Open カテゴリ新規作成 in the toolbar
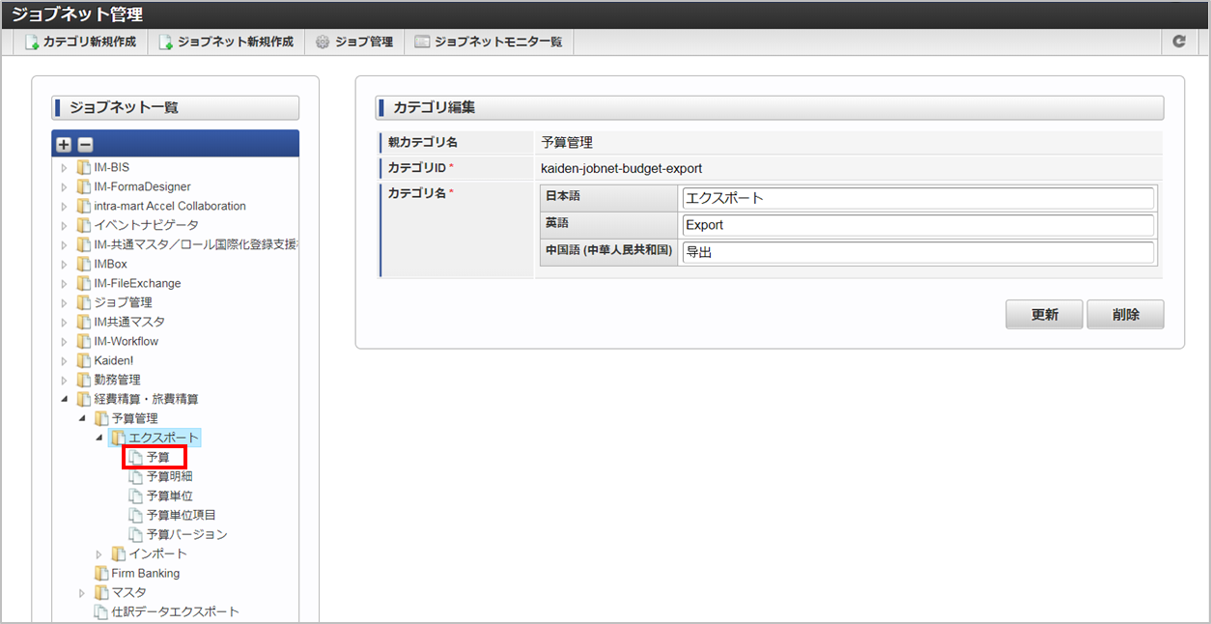1211x624 pixels. coord(80,43)
